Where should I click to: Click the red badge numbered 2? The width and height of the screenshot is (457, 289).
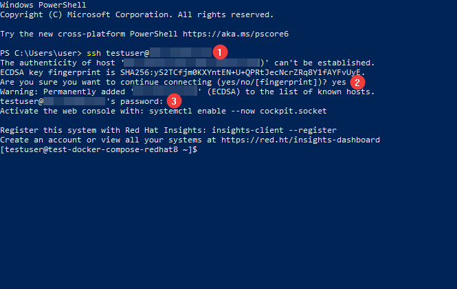356,82
